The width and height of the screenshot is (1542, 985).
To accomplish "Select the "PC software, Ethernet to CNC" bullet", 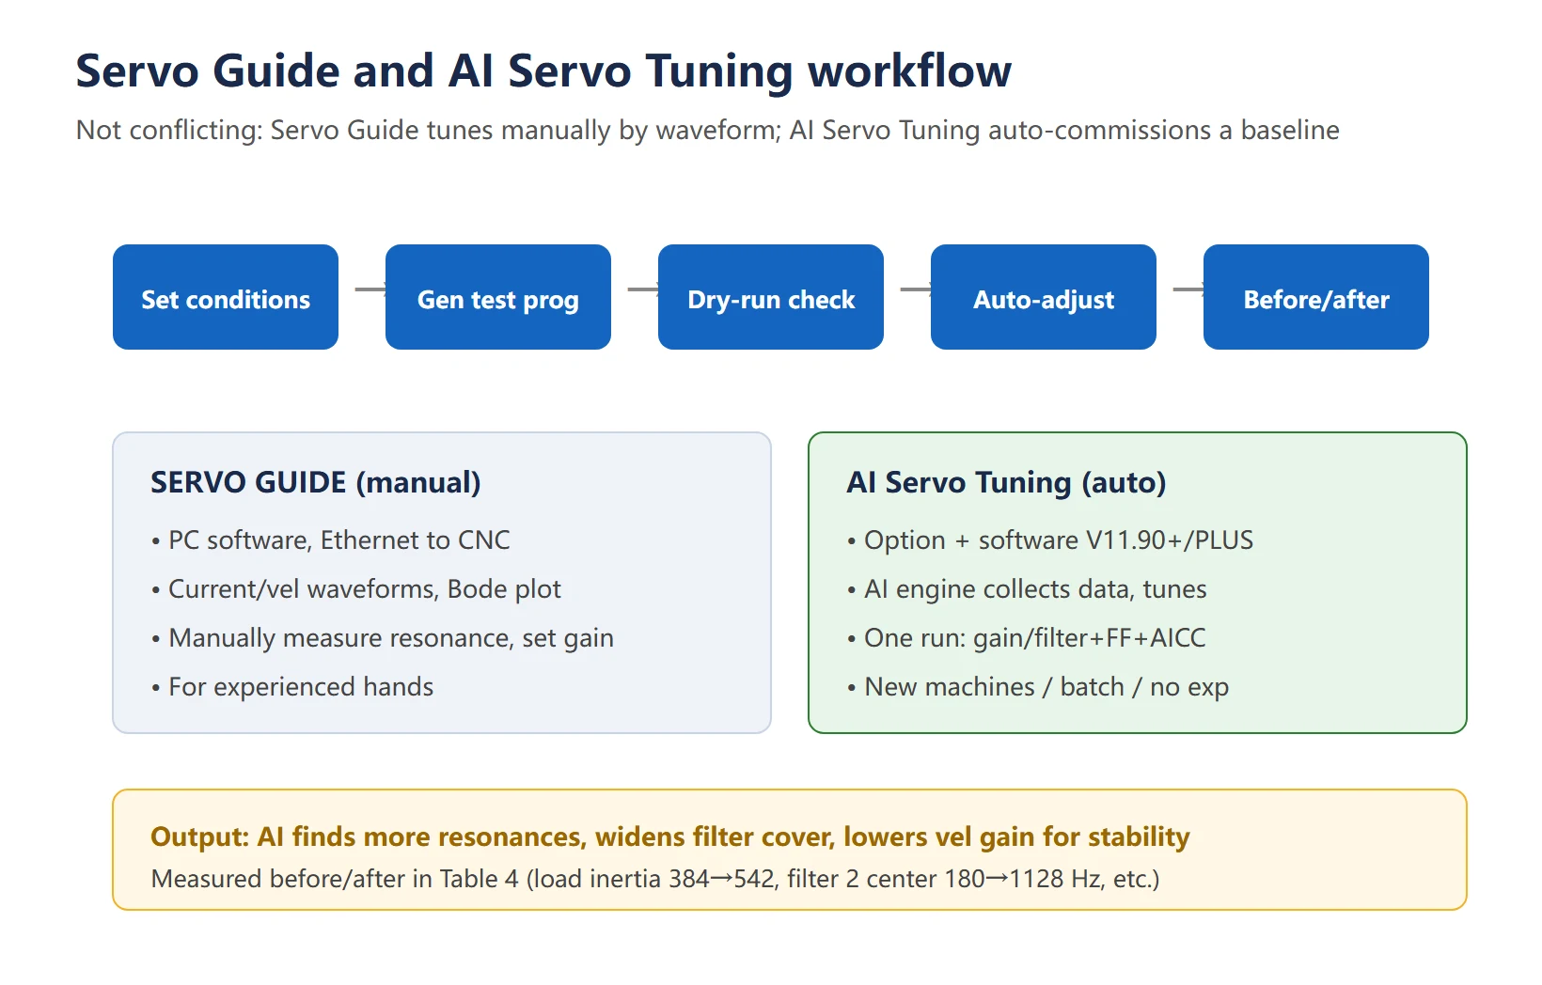I will click(x=330, y=539).
